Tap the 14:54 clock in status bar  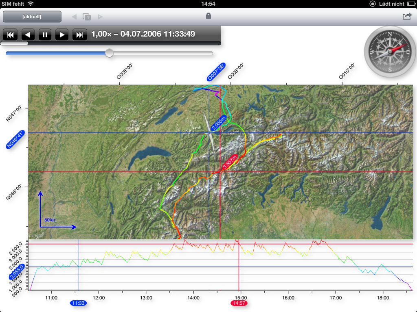[208, 4]
